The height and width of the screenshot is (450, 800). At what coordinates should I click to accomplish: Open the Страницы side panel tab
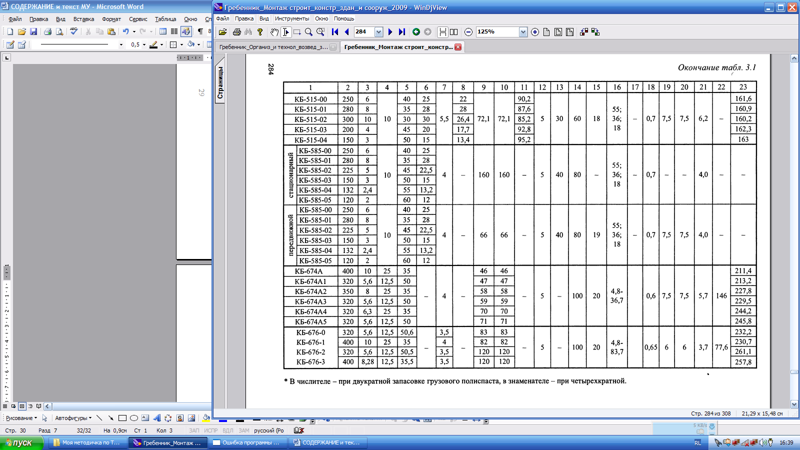[220, 82]
